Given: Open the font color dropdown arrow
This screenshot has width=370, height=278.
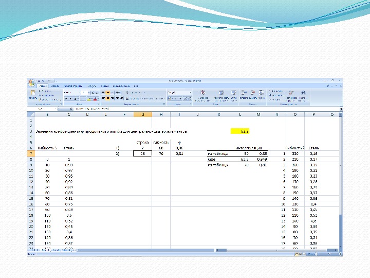Looking at the screenshot, I should click(98, 98).
